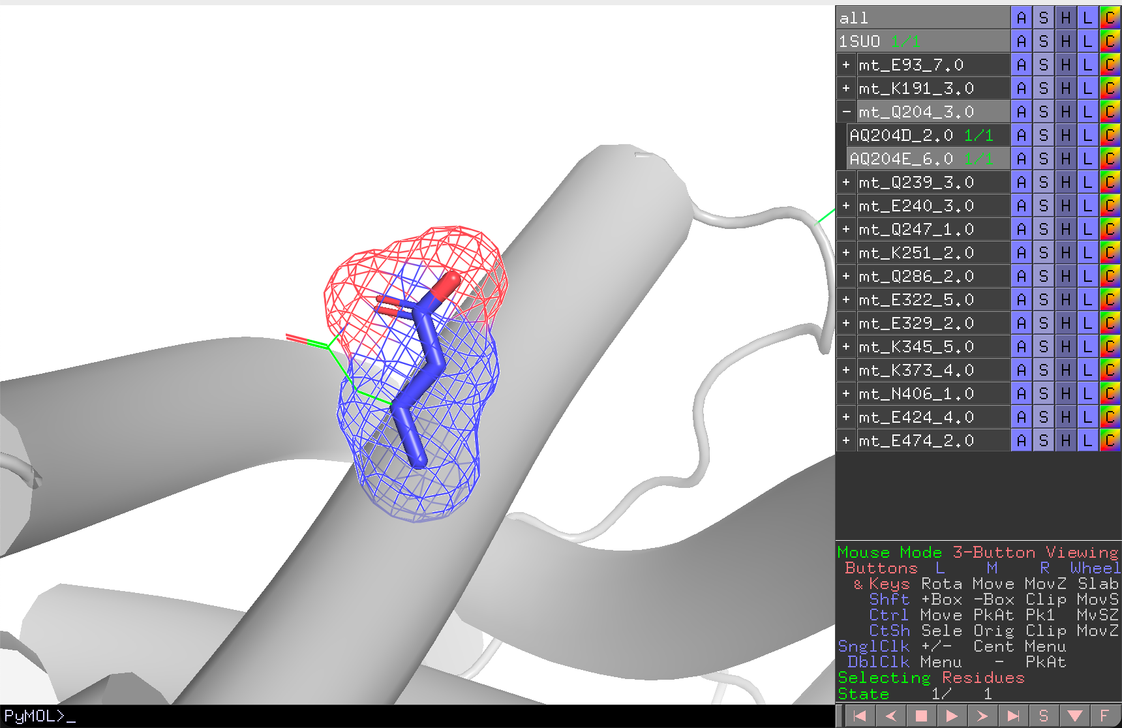Toggle visibility of AQ204E_6.0 object

[x=929, y=159]
